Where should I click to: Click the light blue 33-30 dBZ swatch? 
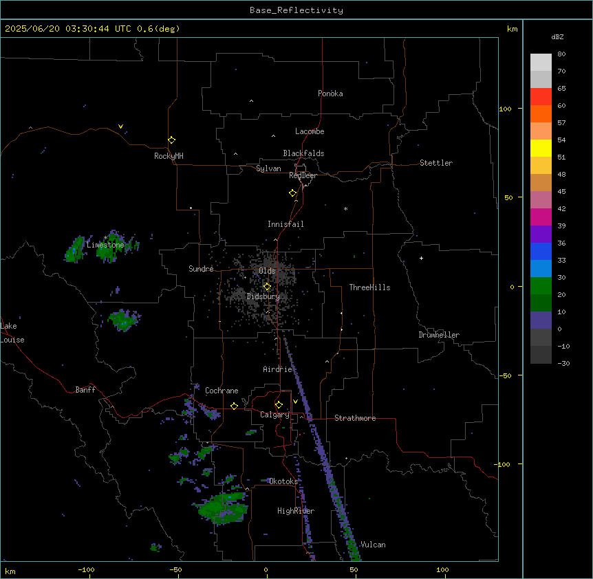pyautogui.click(x=541, y=269)
